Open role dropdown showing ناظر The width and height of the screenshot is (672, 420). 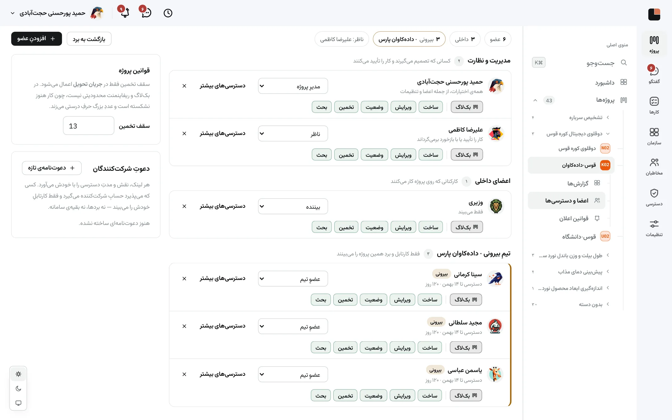point(293,133)
